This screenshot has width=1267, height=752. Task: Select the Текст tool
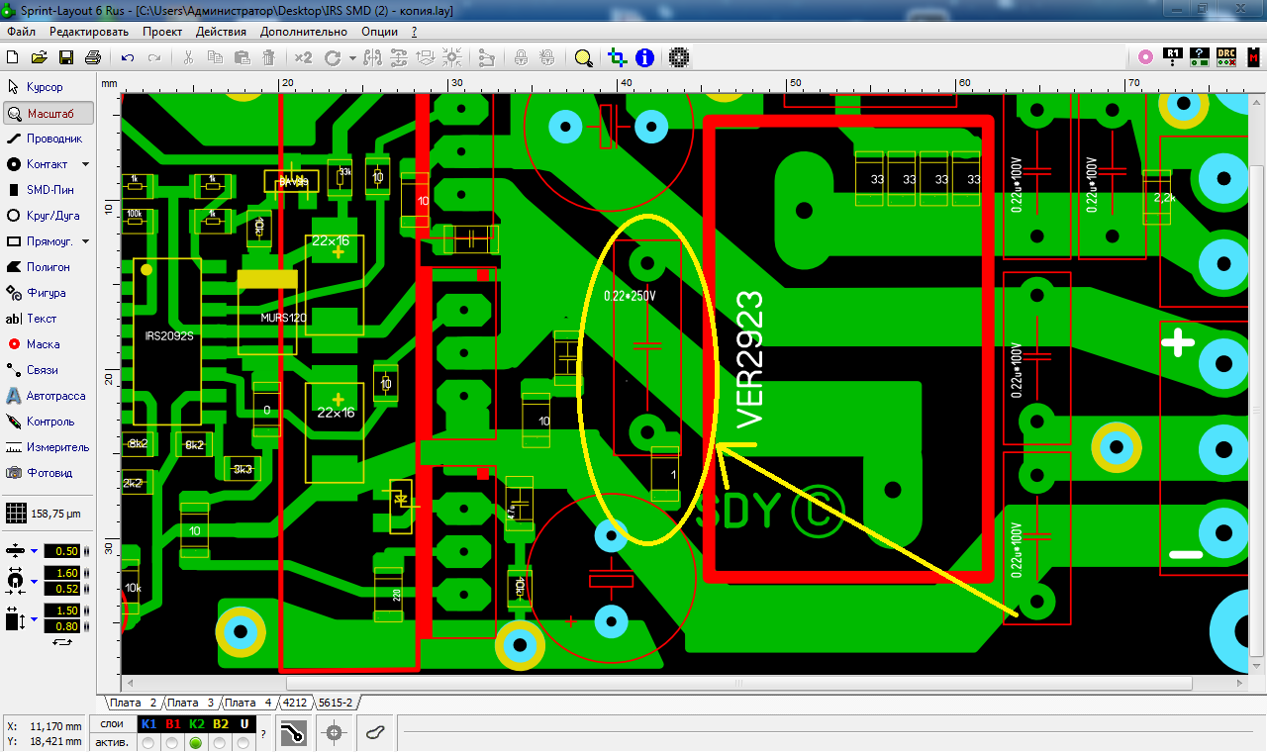[48, 319]
